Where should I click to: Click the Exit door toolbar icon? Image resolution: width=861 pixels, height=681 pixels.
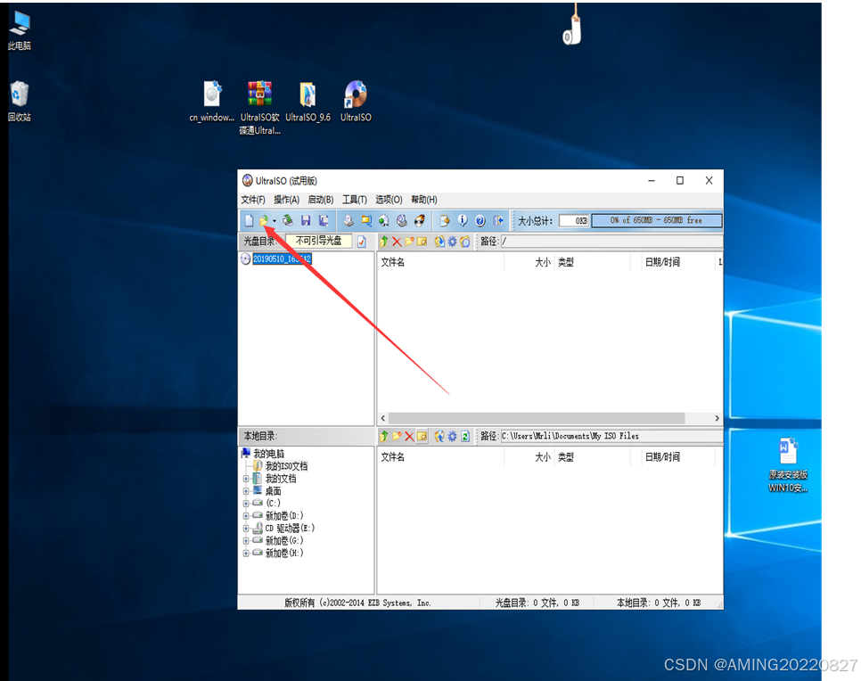(x=498, y=221)
